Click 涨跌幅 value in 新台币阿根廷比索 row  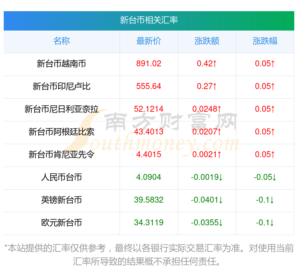click(265, 132)
